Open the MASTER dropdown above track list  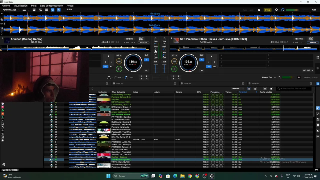tap(238, 88)
